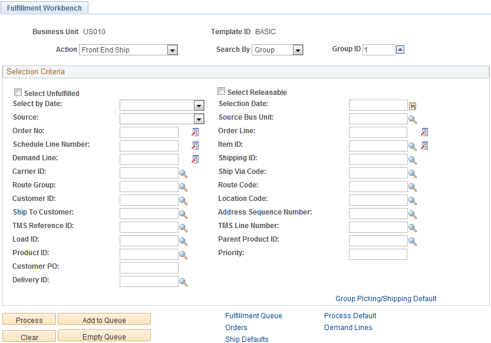Open the Select by Date dropdown
This screenshot has height=343, width=491.
[x=198, y=105]
